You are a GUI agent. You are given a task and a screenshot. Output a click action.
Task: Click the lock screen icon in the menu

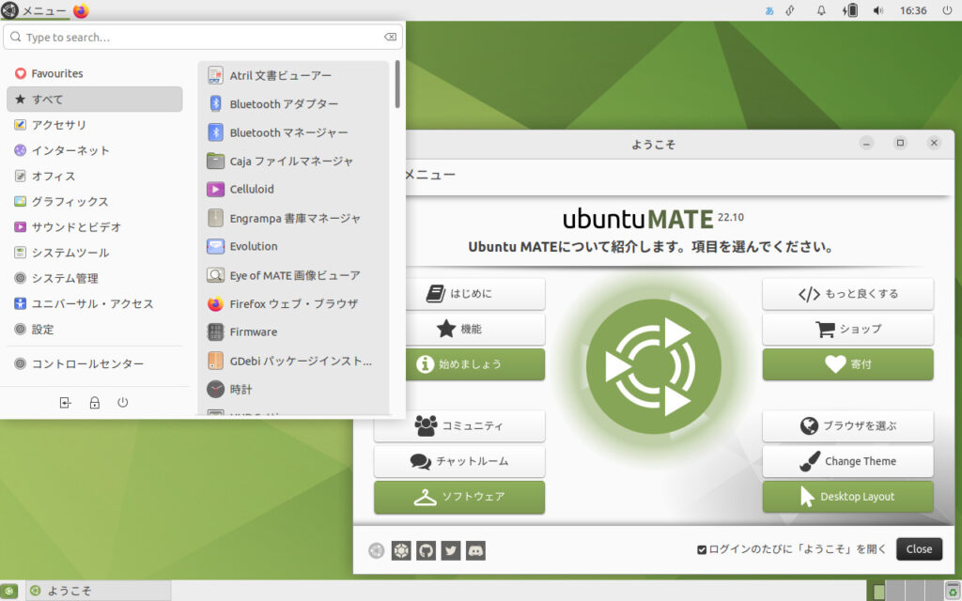tap(94, 402)
